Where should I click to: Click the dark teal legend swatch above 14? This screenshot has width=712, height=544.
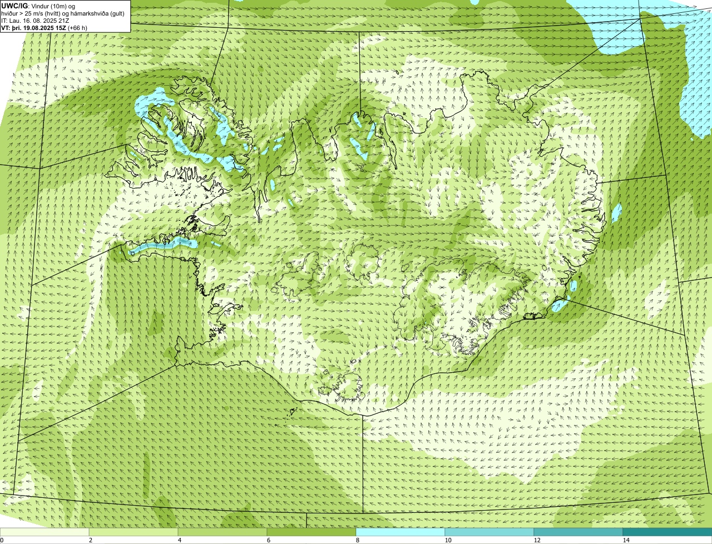tap(667, 532)
